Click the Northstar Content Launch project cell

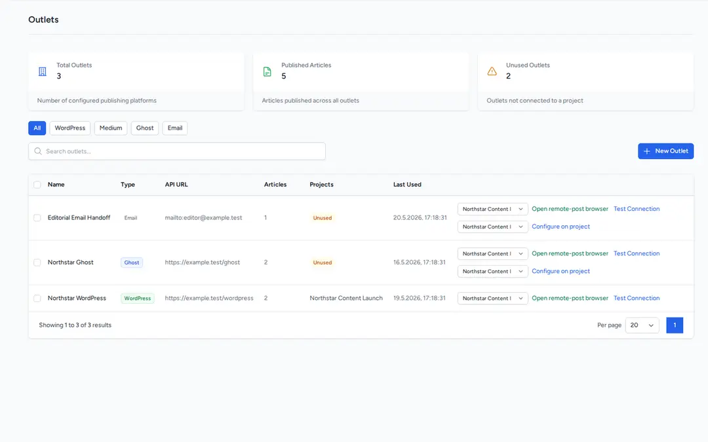(346, 298)
